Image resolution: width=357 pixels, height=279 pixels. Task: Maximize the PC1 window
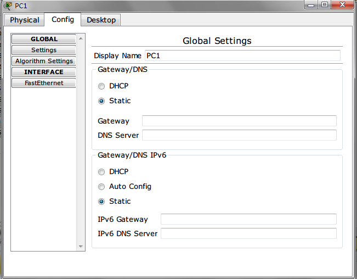(324, 5)
